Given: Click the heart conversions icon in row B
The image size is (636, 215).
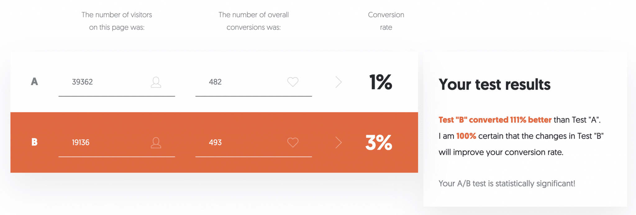Looking at the screenshot, I should (x=293, y=142).
